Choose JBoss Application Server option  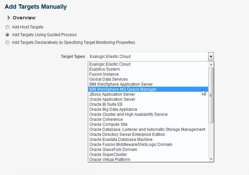click(148, 94)
